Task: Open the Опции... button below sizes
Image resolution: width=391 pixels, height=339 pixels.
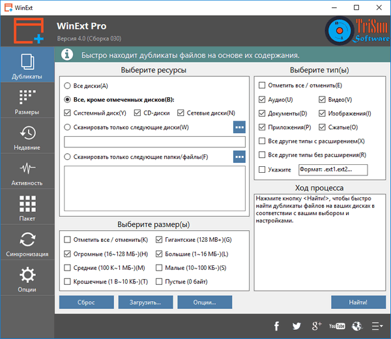Action: click(x=205, y=302)
